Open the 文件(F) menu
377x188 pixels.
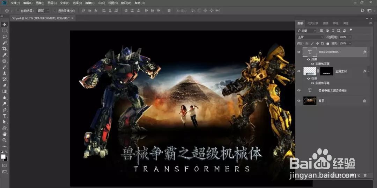coord(15,3)
